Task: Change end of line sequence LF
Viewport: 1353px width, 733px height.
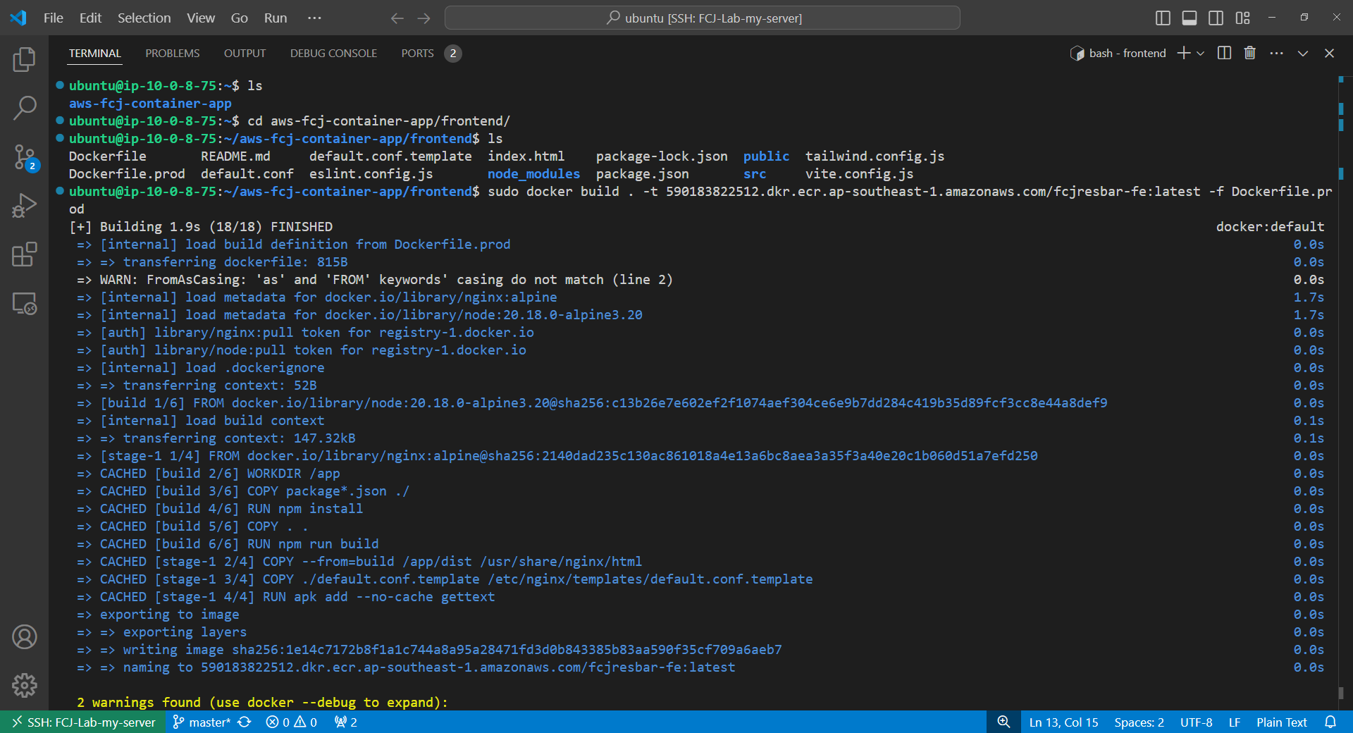Action: [1235, 722]
